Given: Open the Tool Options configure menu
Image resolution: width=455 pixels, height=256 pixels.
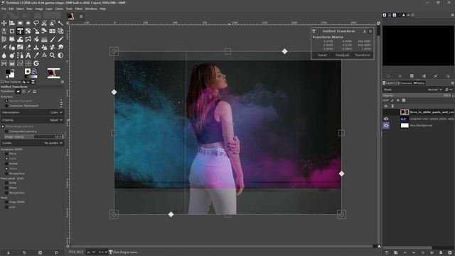Looking at the screenshot, I should point(62,82).
